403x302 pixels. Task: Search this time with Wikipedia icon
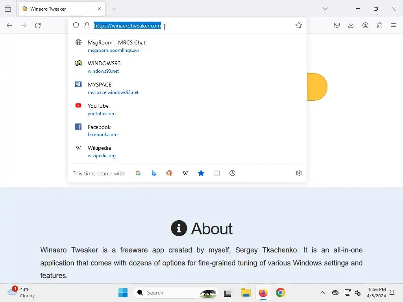point(185,173)
